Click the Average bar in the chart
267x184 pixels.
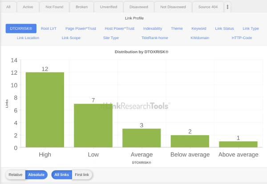pyautogui.click(x=142, y=138)
